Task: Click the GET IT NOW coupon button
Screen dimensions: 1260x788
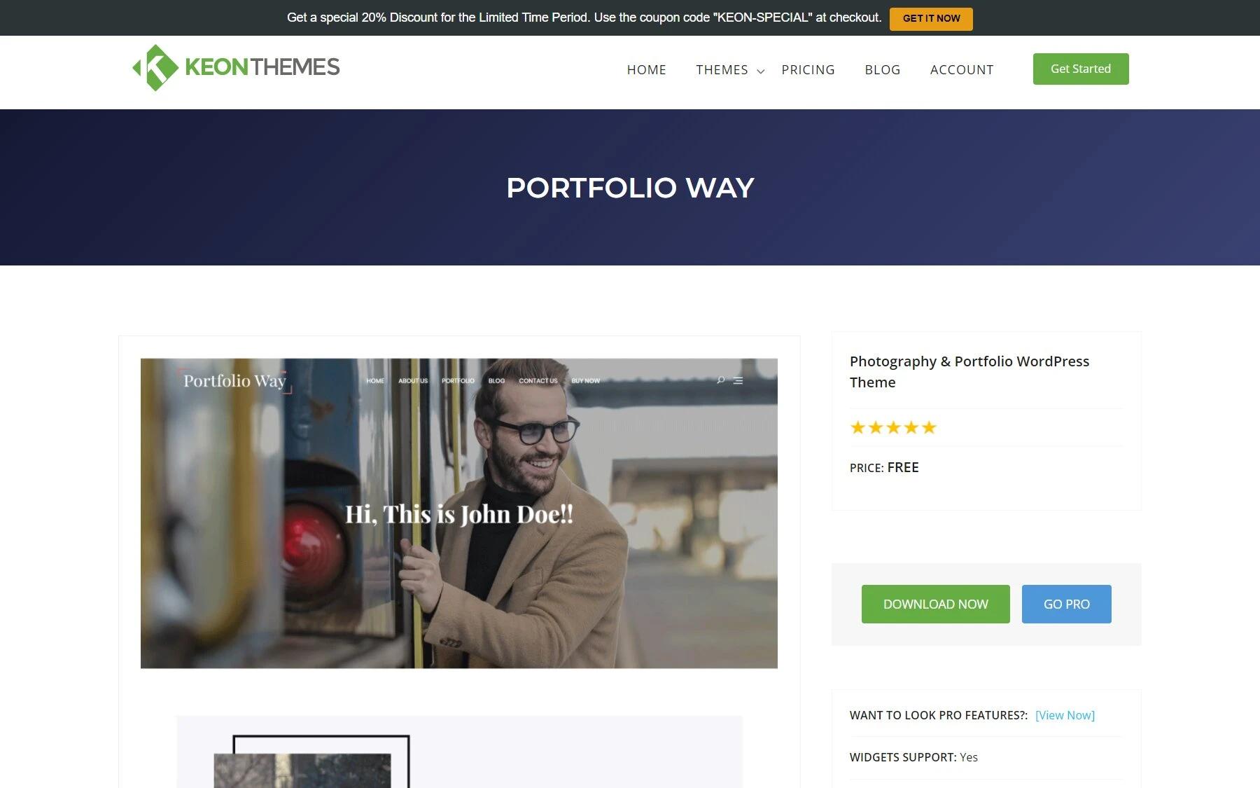Action: point(931,19)
